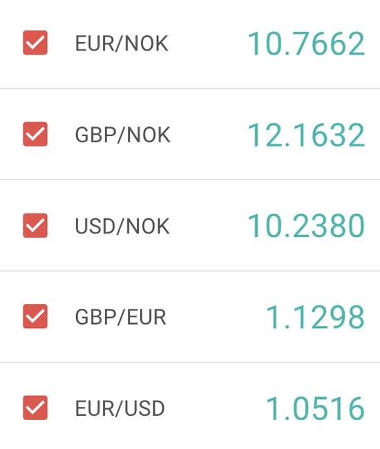Image resolution: width=380 pixels, height=449 pixels.
Task: Select the GBP/NOK pair label
Action: point(122,135)
